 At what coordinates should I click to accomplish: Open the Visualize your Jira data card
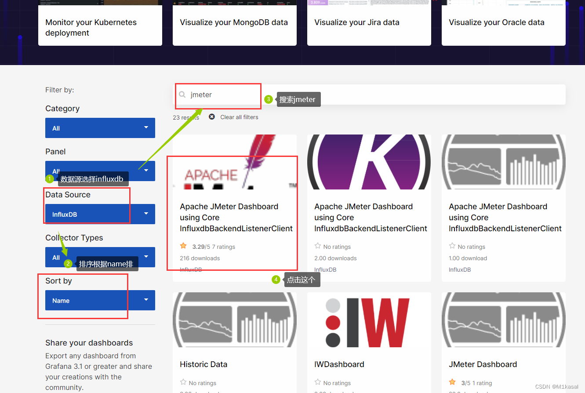click(369, 22)
